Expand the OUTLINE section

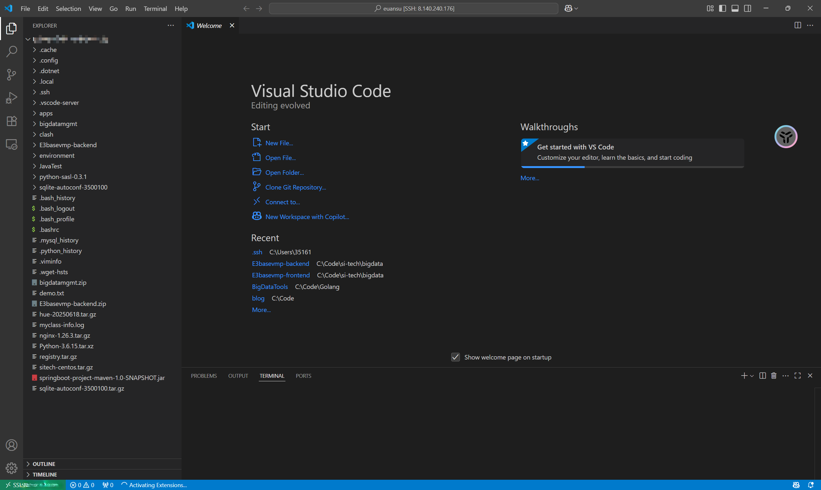44,464
